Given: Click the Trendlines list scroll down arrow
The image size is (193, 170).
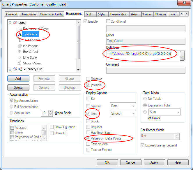Looking at the screenshot, I should (44, 138).
